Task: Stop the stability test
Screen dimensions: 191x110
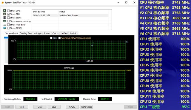Action: [21, 107]
